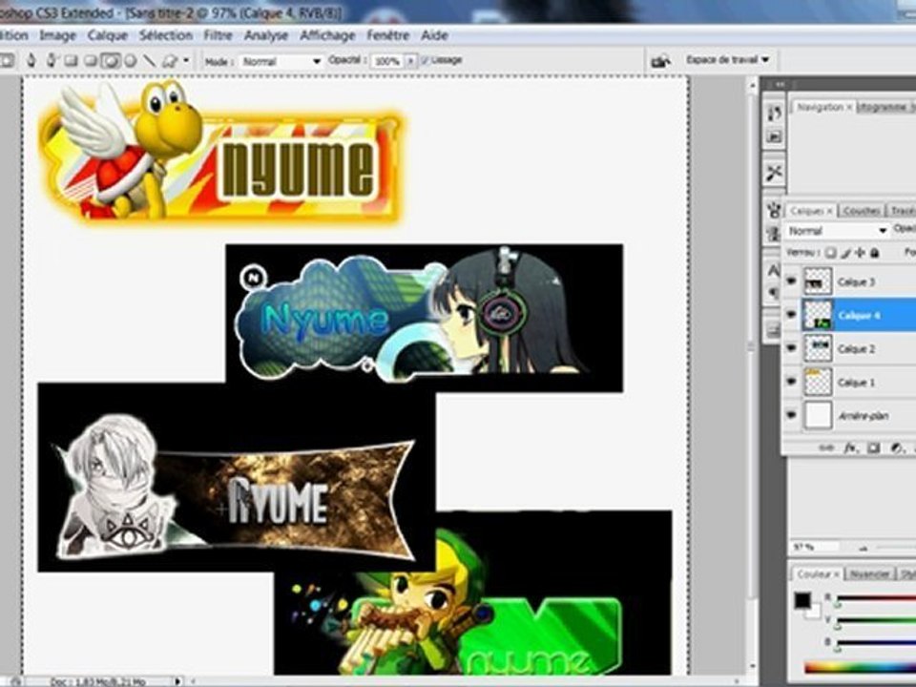Open the Affichage menu

(x=327, y=35)
